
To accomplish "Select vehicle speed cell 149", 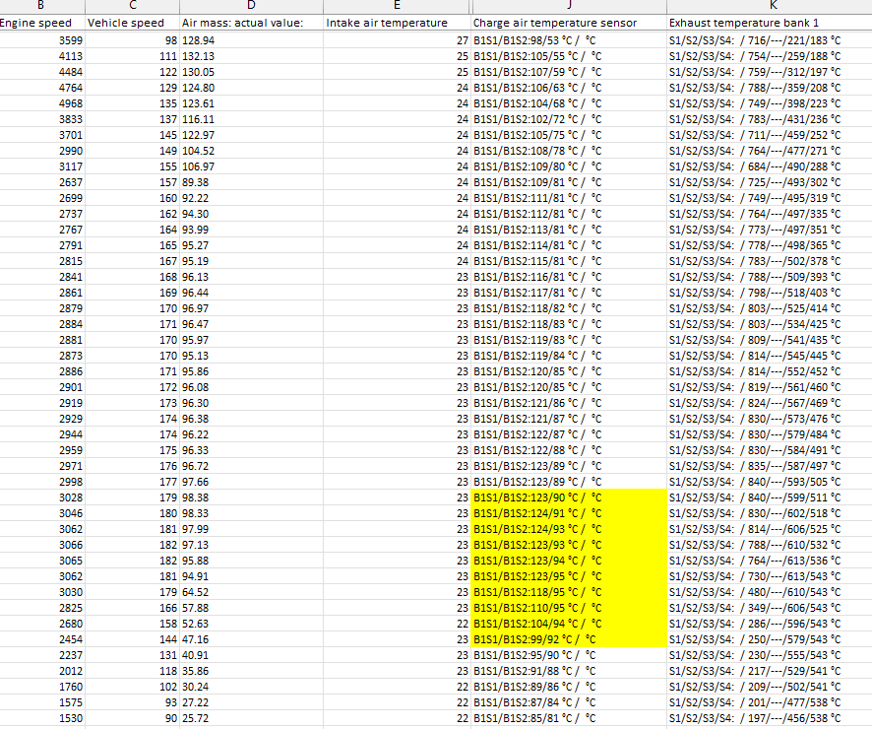I will click(132, 151).
